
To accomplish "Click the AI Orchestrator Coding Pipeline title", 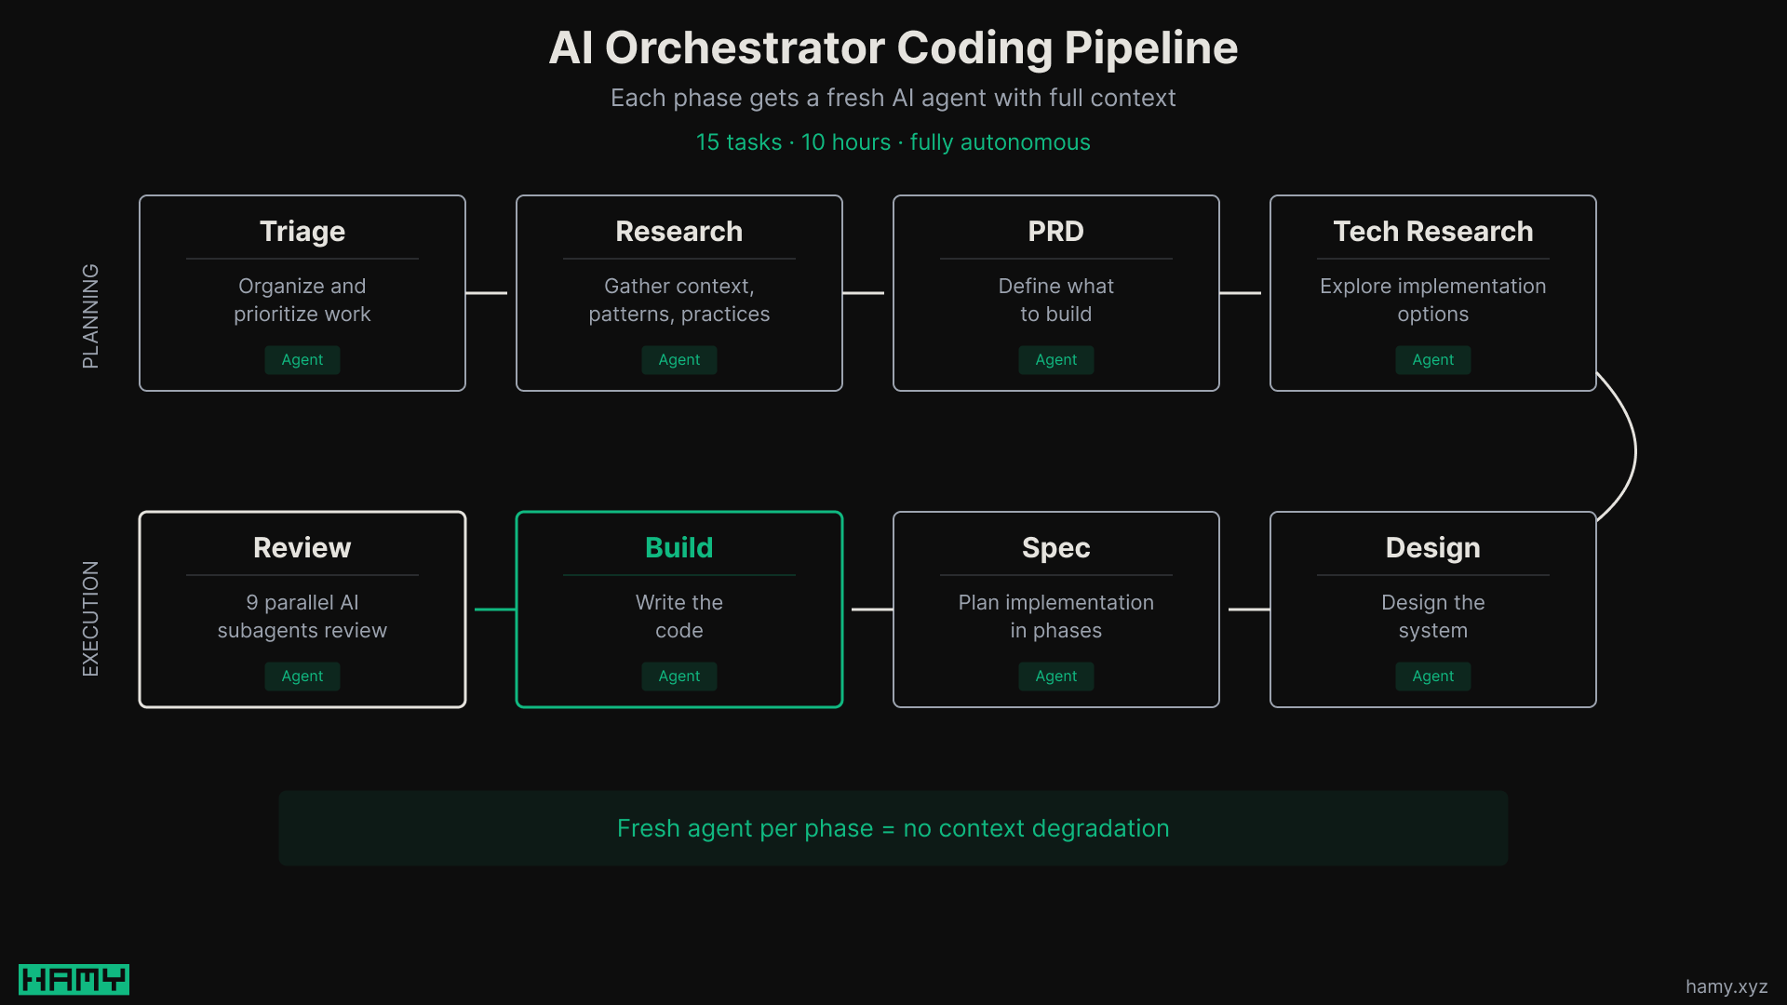I will click(893, 47).
